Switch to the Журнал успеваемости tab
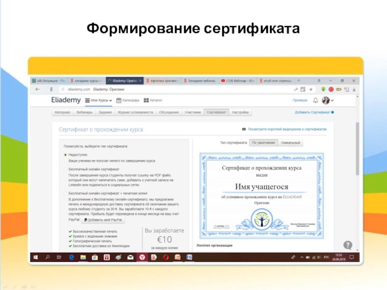Image resolution: width=387 pixels, height=290 pixels. pos(135,112)
